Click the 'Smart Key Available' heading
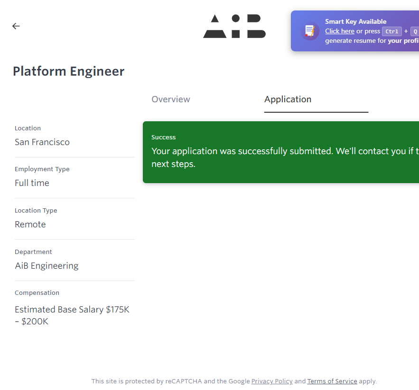The image size is (419, 390). point(355,21)
